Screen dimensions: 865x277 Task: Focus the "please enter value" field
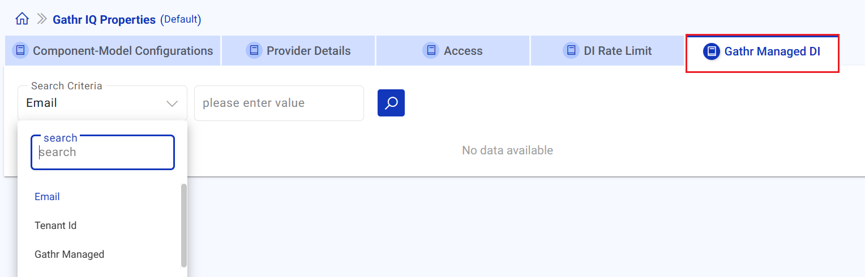tap(279, 103)
